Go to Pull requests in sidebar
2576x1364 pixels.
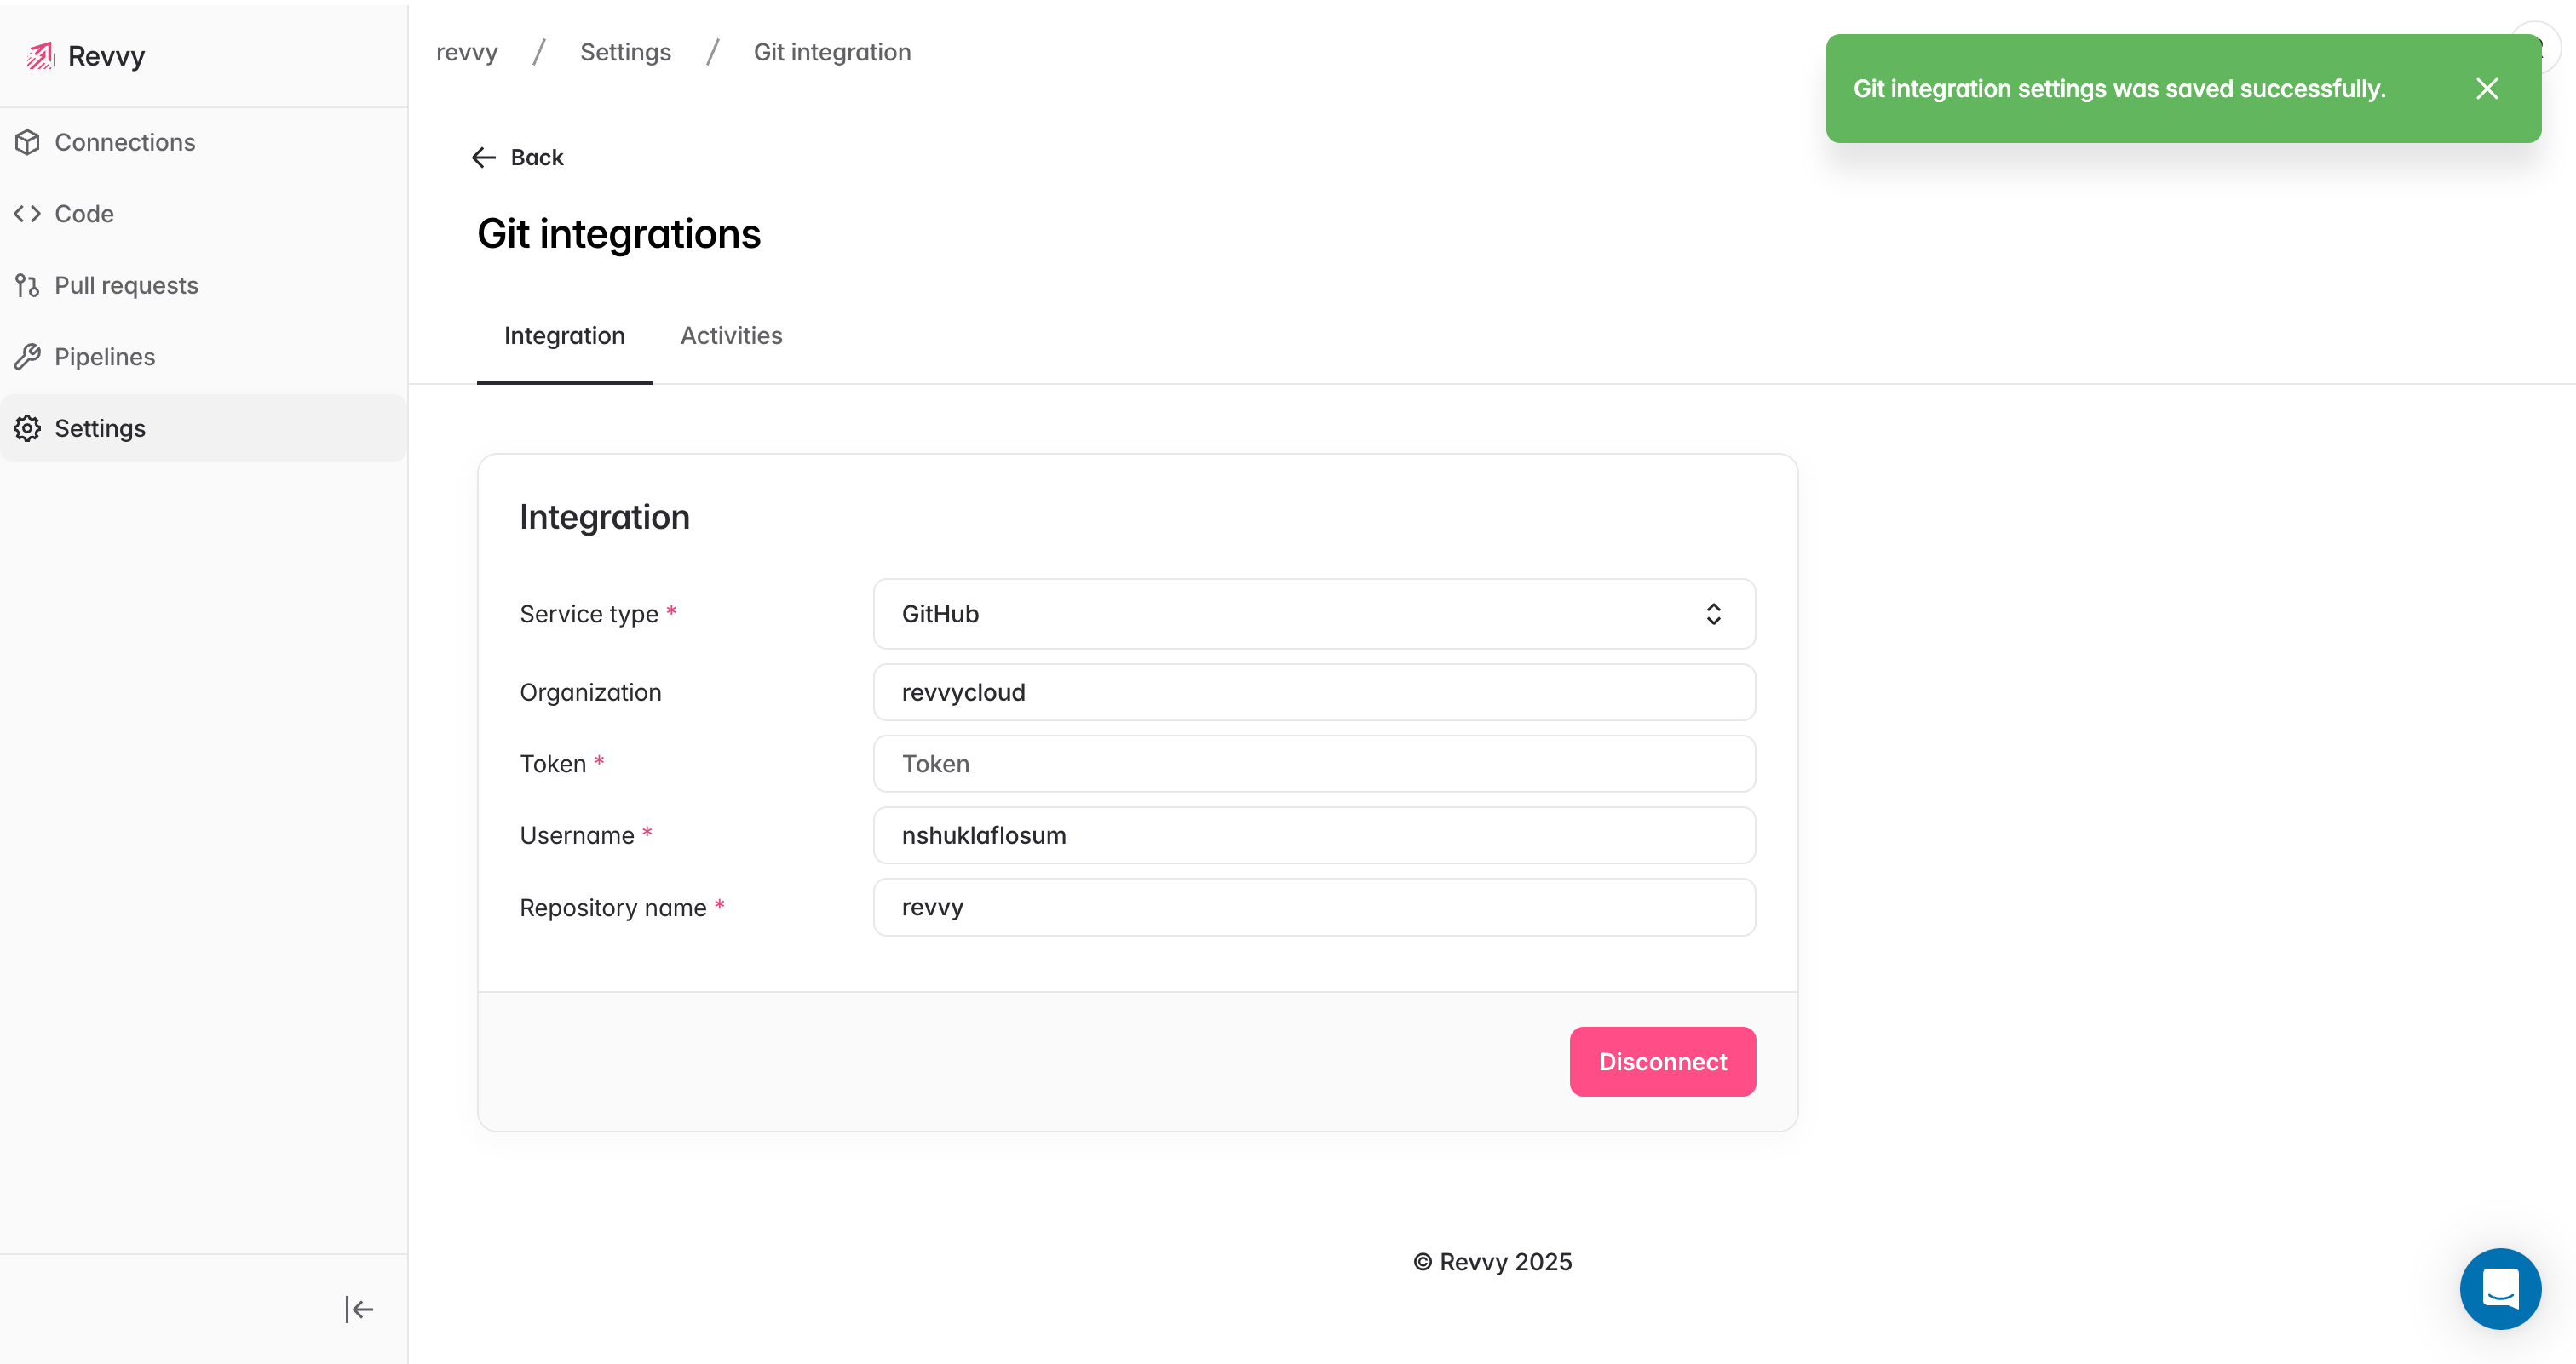pos(126,286)
